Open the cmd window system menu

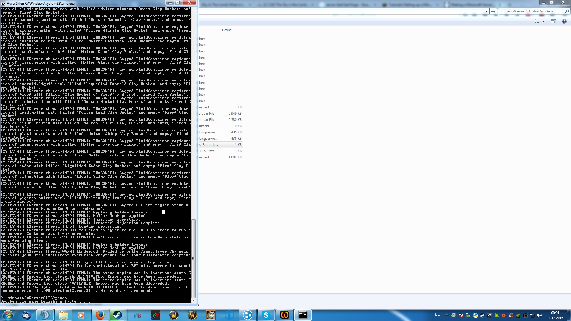click(3, 3)
